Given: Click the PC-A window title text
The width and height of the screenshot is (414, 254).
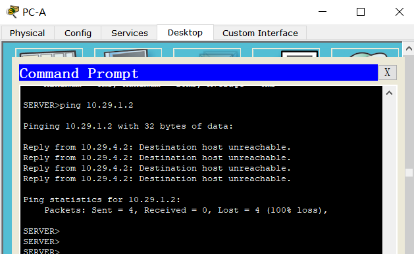Looking at the screenshot, I should 34,12.
